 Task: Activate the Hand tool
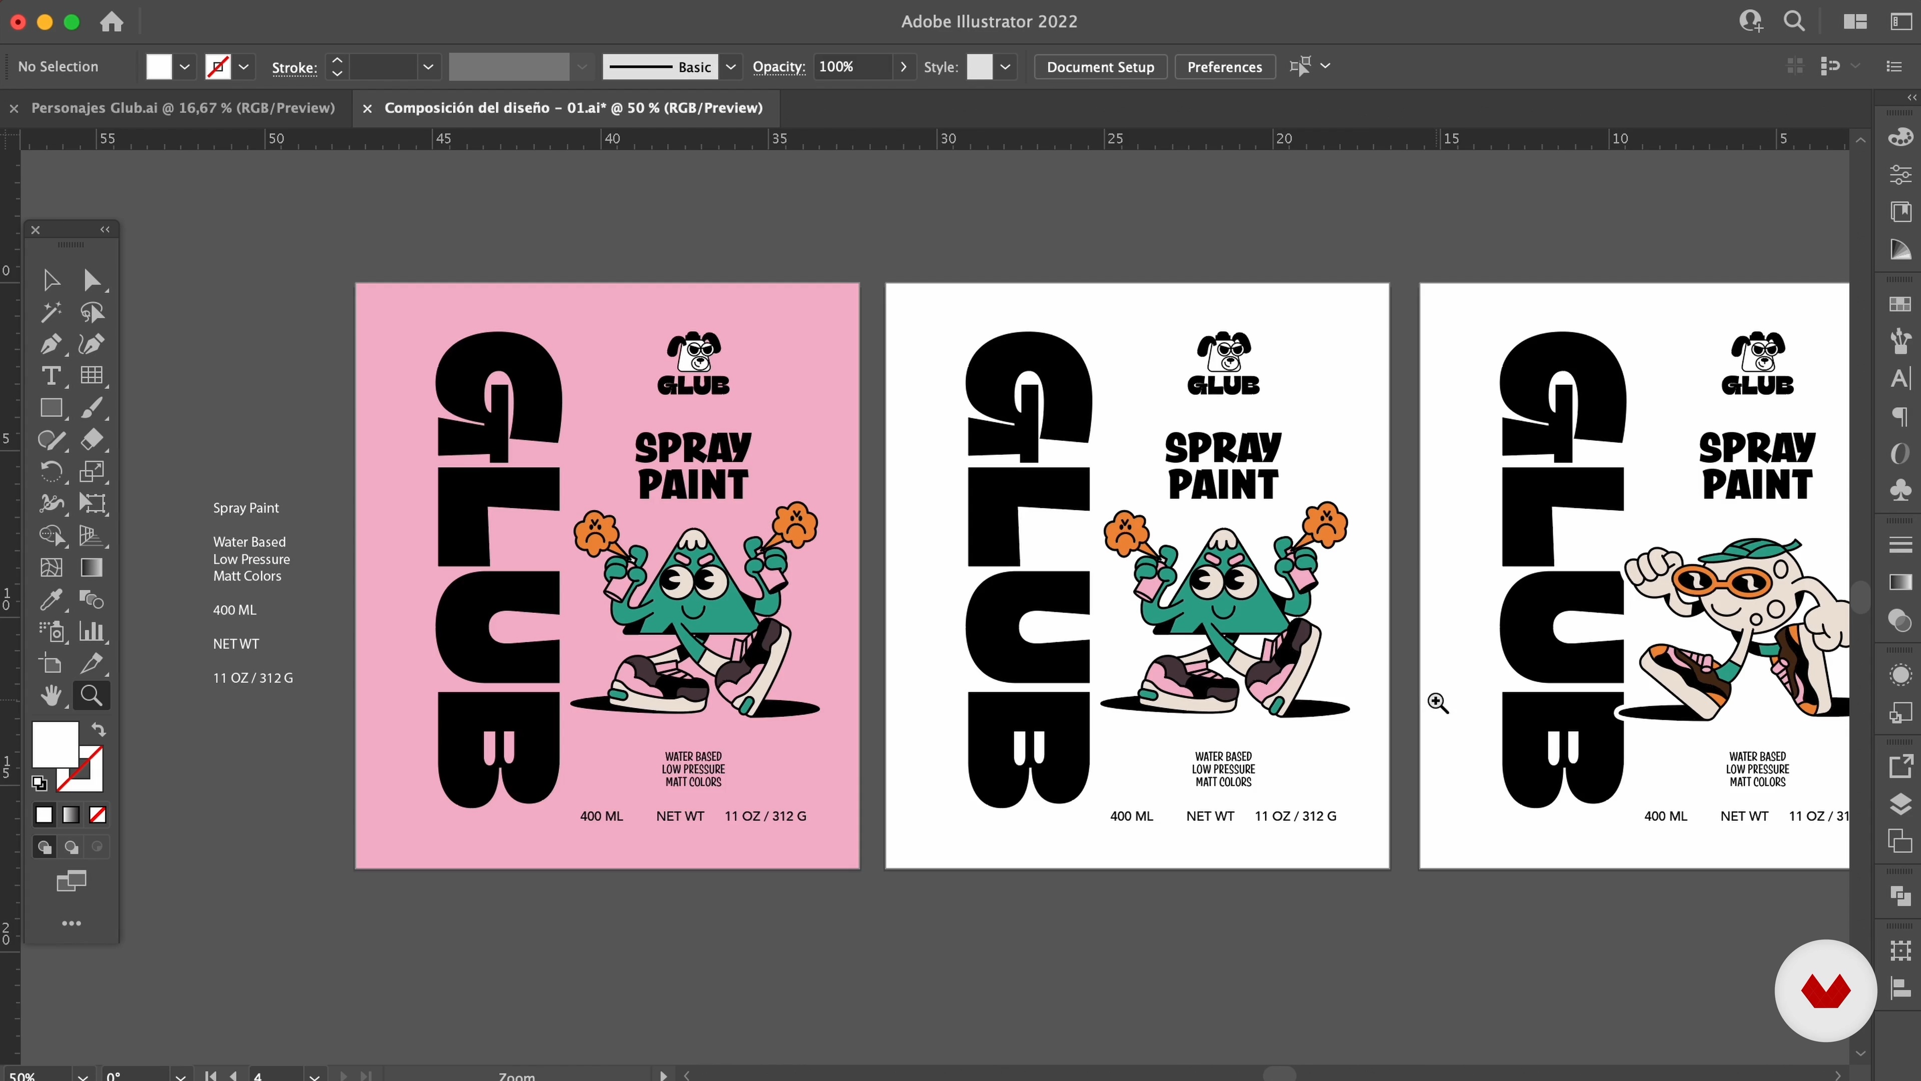tap(51, 695)
